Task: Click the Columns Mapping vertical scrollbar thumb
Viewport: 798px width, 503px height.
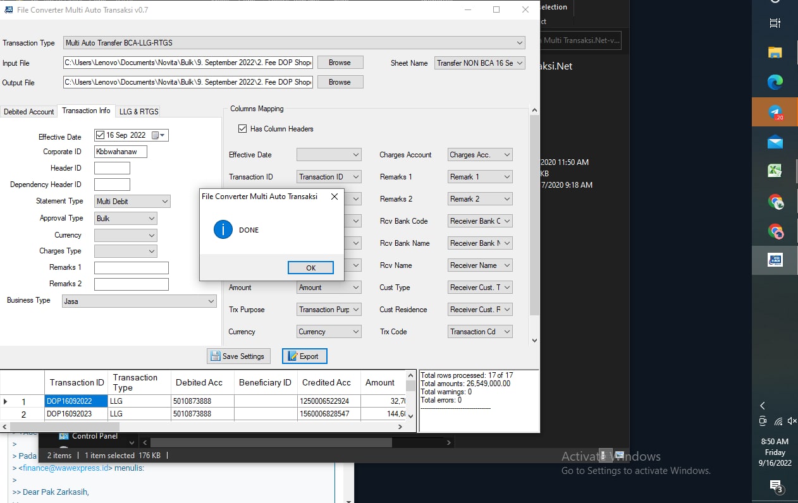Action: point(535,215)
